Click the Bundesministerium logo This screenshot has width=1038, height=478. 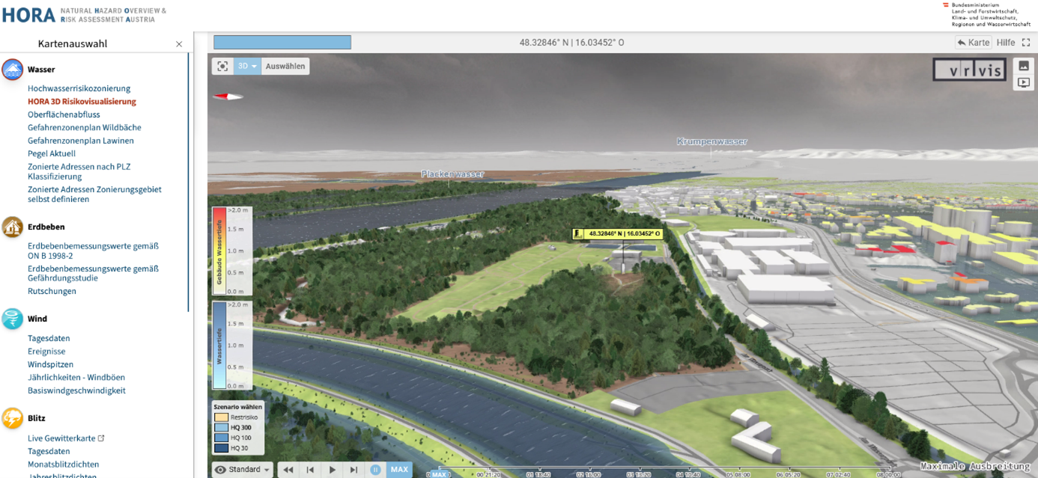coord(986,15)
